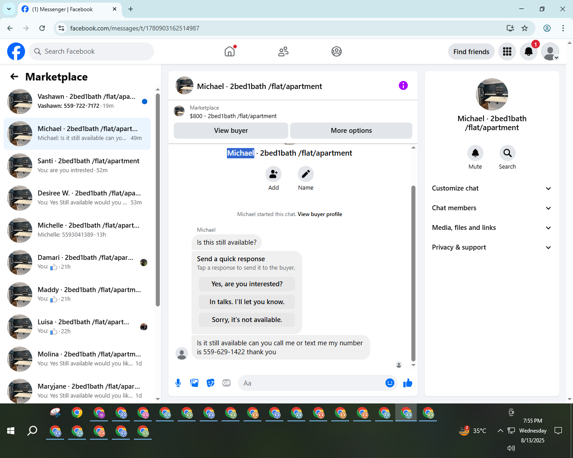The width and height of the screenshot is (573, 458).
Task: Attach a file with the photo icon
Action: point(194,383)
